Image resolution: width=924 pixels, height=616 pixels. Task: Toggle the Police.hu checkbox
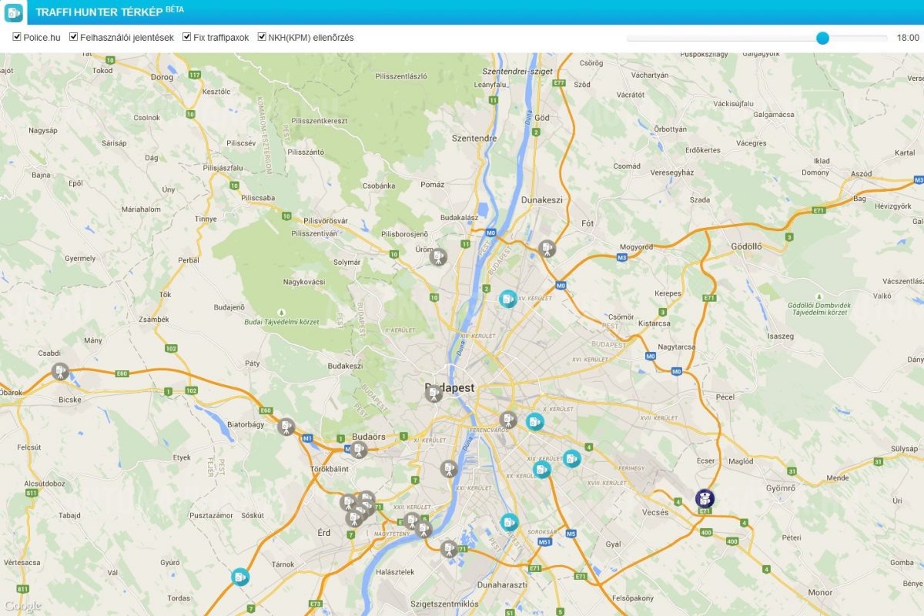tap(17, 37)
